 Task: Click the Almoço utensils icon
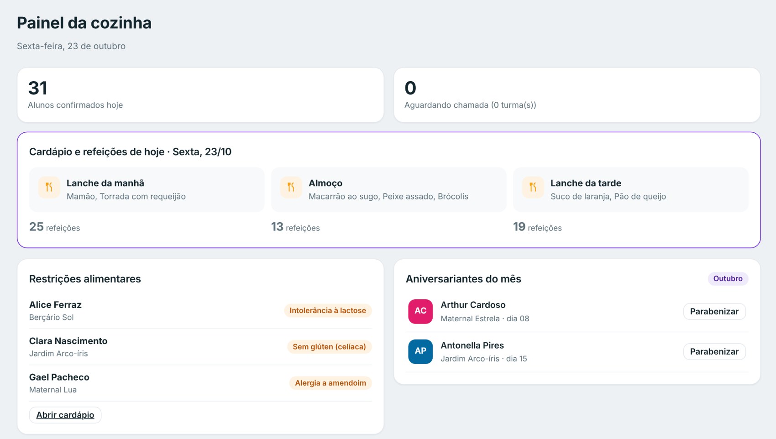(291, 187)
